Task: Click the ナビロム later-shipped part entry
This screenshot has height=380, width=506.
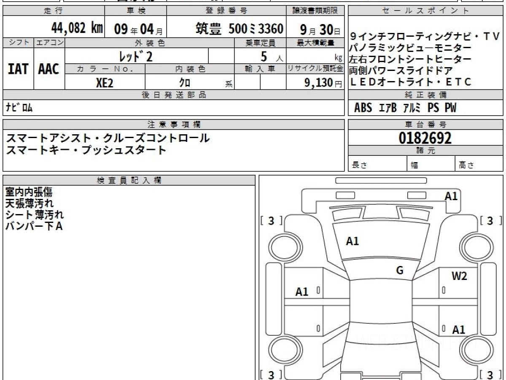Action: (19, 107)
